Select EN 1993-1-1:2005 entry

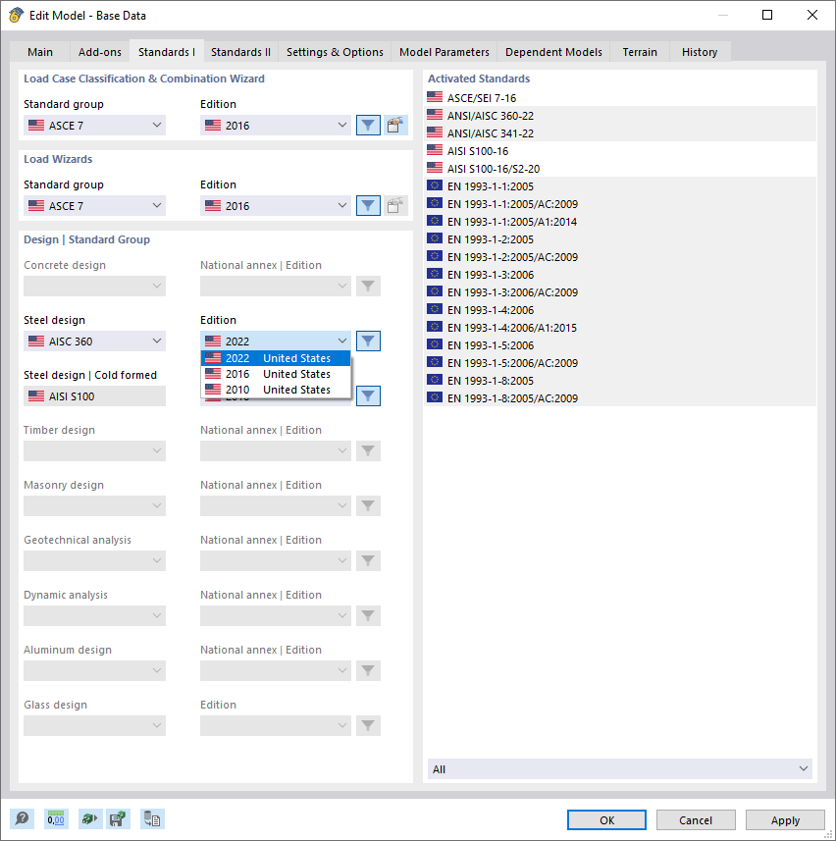pos(620,186)
